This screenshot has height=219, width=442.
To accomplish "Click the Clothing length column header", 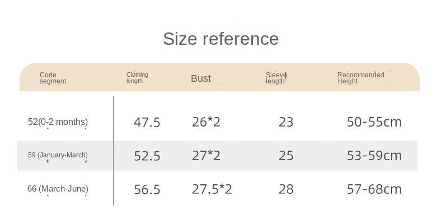I will point(137,78).
